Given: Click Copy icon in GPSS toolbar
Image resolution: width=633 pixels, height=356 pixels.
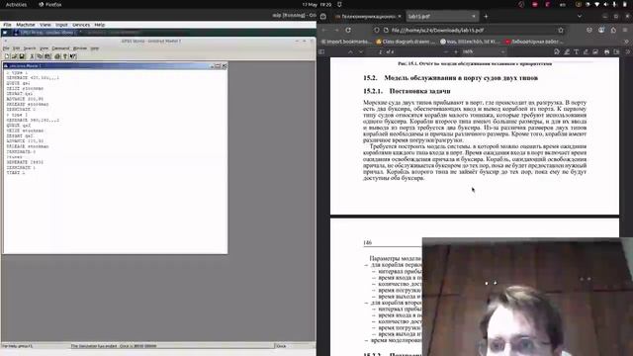Looking at the screenshot, I should [40, 56].
